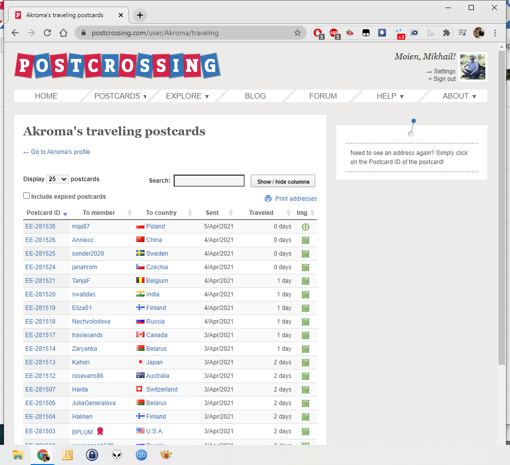The width and height of the screenshot is (510, 465).
Task: Open the Australia country link
Action: point(158,376)
